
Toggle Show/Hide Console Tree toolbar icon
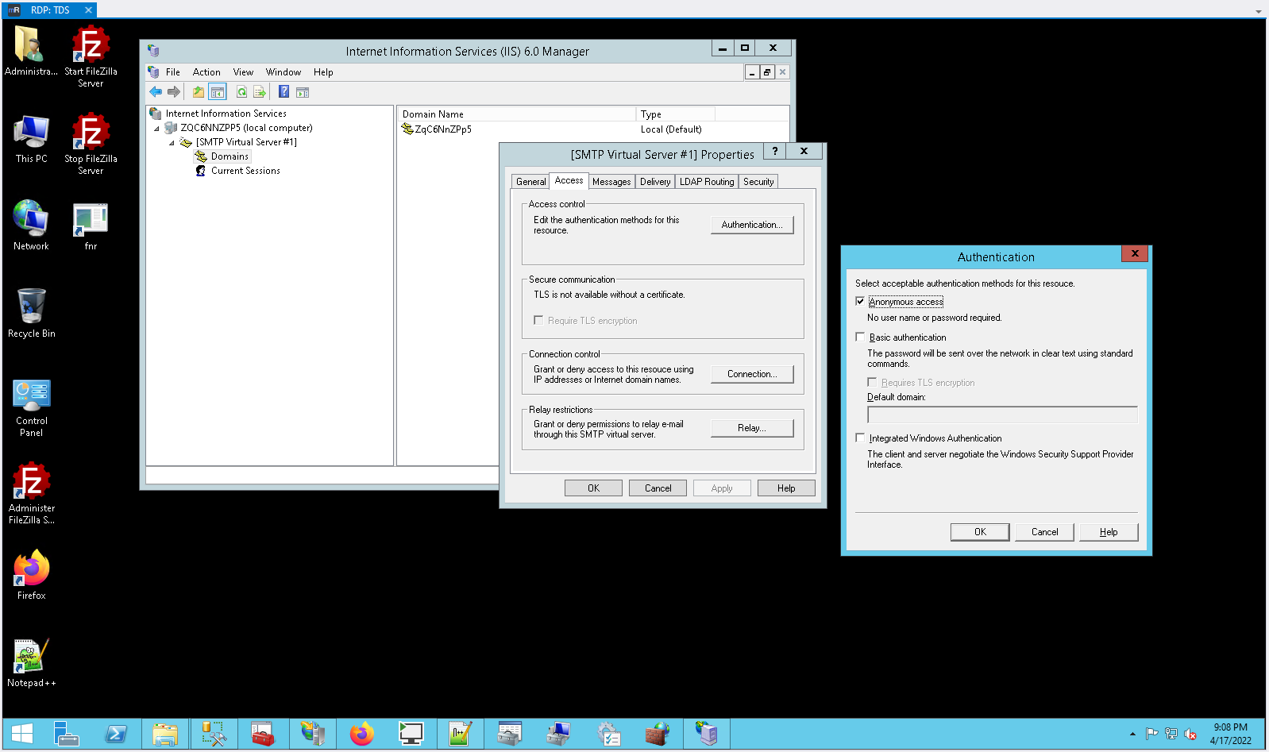(218, 92)
